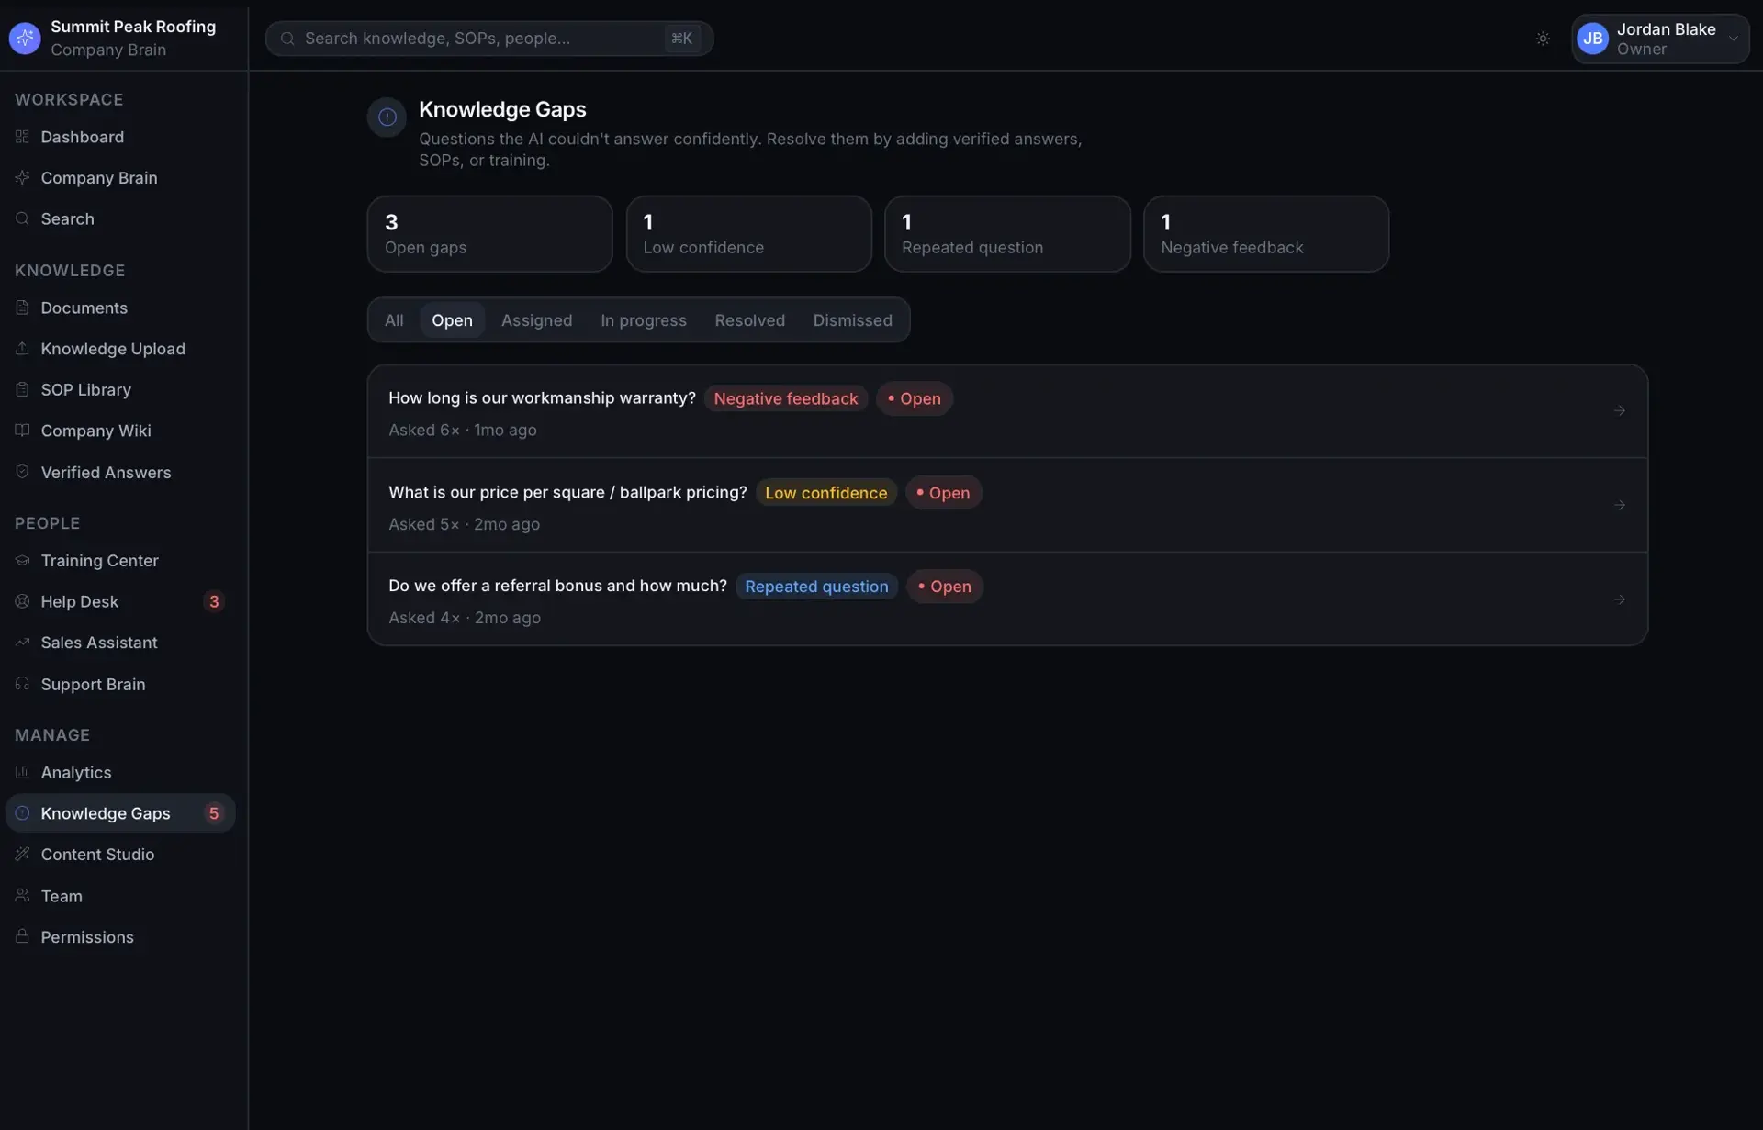Click the Knowledge Gaps page header icon
Image resolution: width=1763 pixels, height=1130 pixels.
[387, 117]
